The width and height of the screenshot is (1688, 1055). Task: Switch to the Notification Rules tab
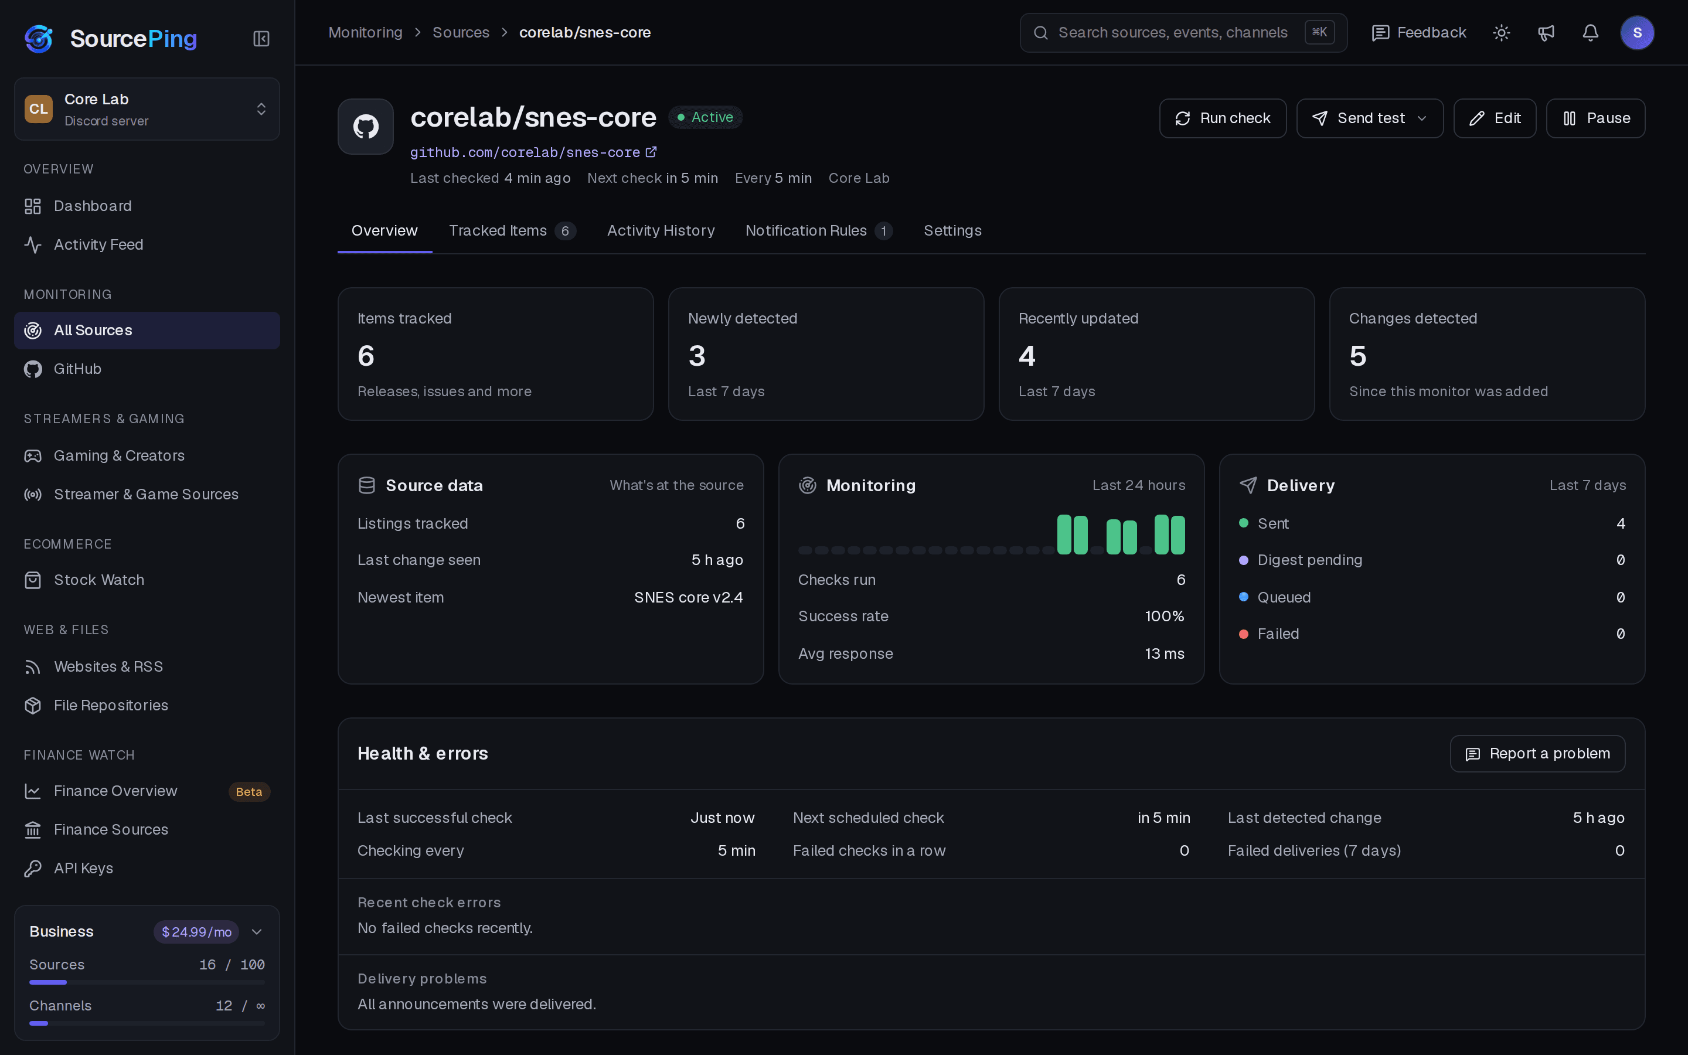pyautogui.click(x=819, y=230)
